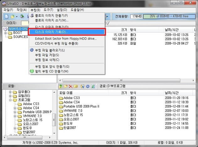Expand the Portable USB 2009 tree node
The height and width of the screenshot is (147, 198).
point(15,112)
